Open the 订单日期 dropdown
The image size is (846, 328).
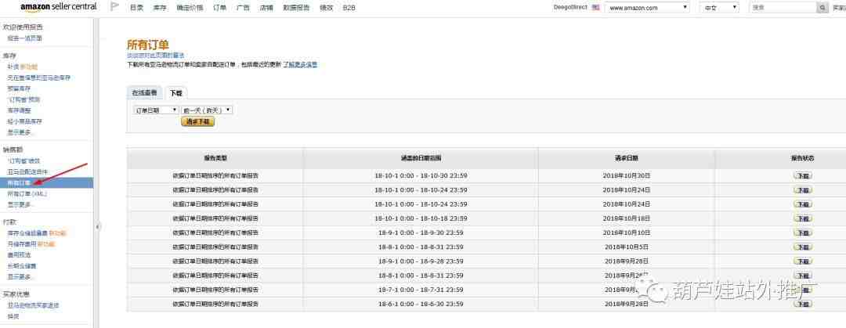(156, 110)
